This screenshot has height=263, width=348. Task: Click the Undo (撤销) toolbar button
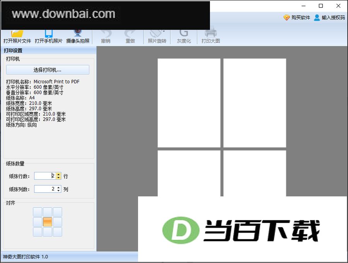(106, 37)
